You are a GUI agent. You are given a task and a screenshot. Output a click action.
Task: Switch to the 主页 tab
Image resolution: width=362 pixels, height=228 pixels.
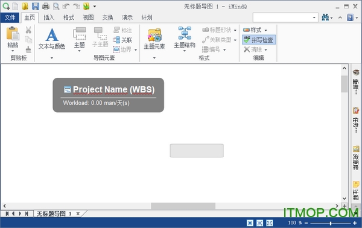point(30,17)
